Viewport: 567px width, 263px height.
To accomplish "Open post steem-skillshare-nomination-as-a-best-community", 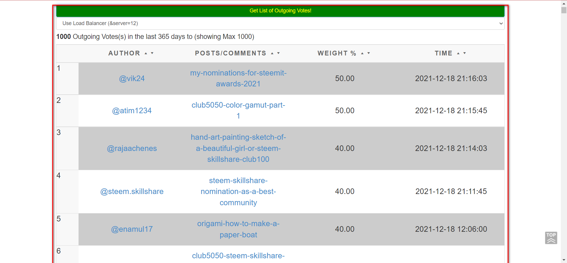I will click(238, 191).
